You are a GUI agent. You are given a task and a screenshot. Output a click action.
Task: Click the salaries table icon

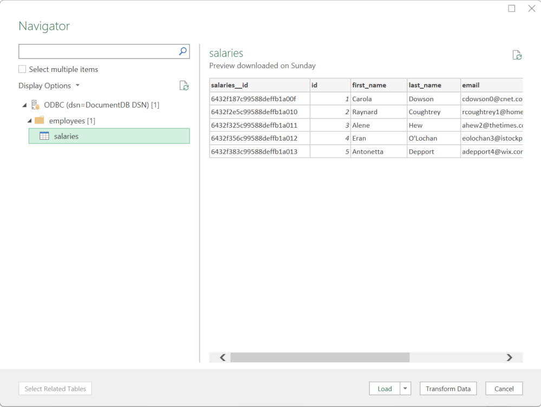44,136
